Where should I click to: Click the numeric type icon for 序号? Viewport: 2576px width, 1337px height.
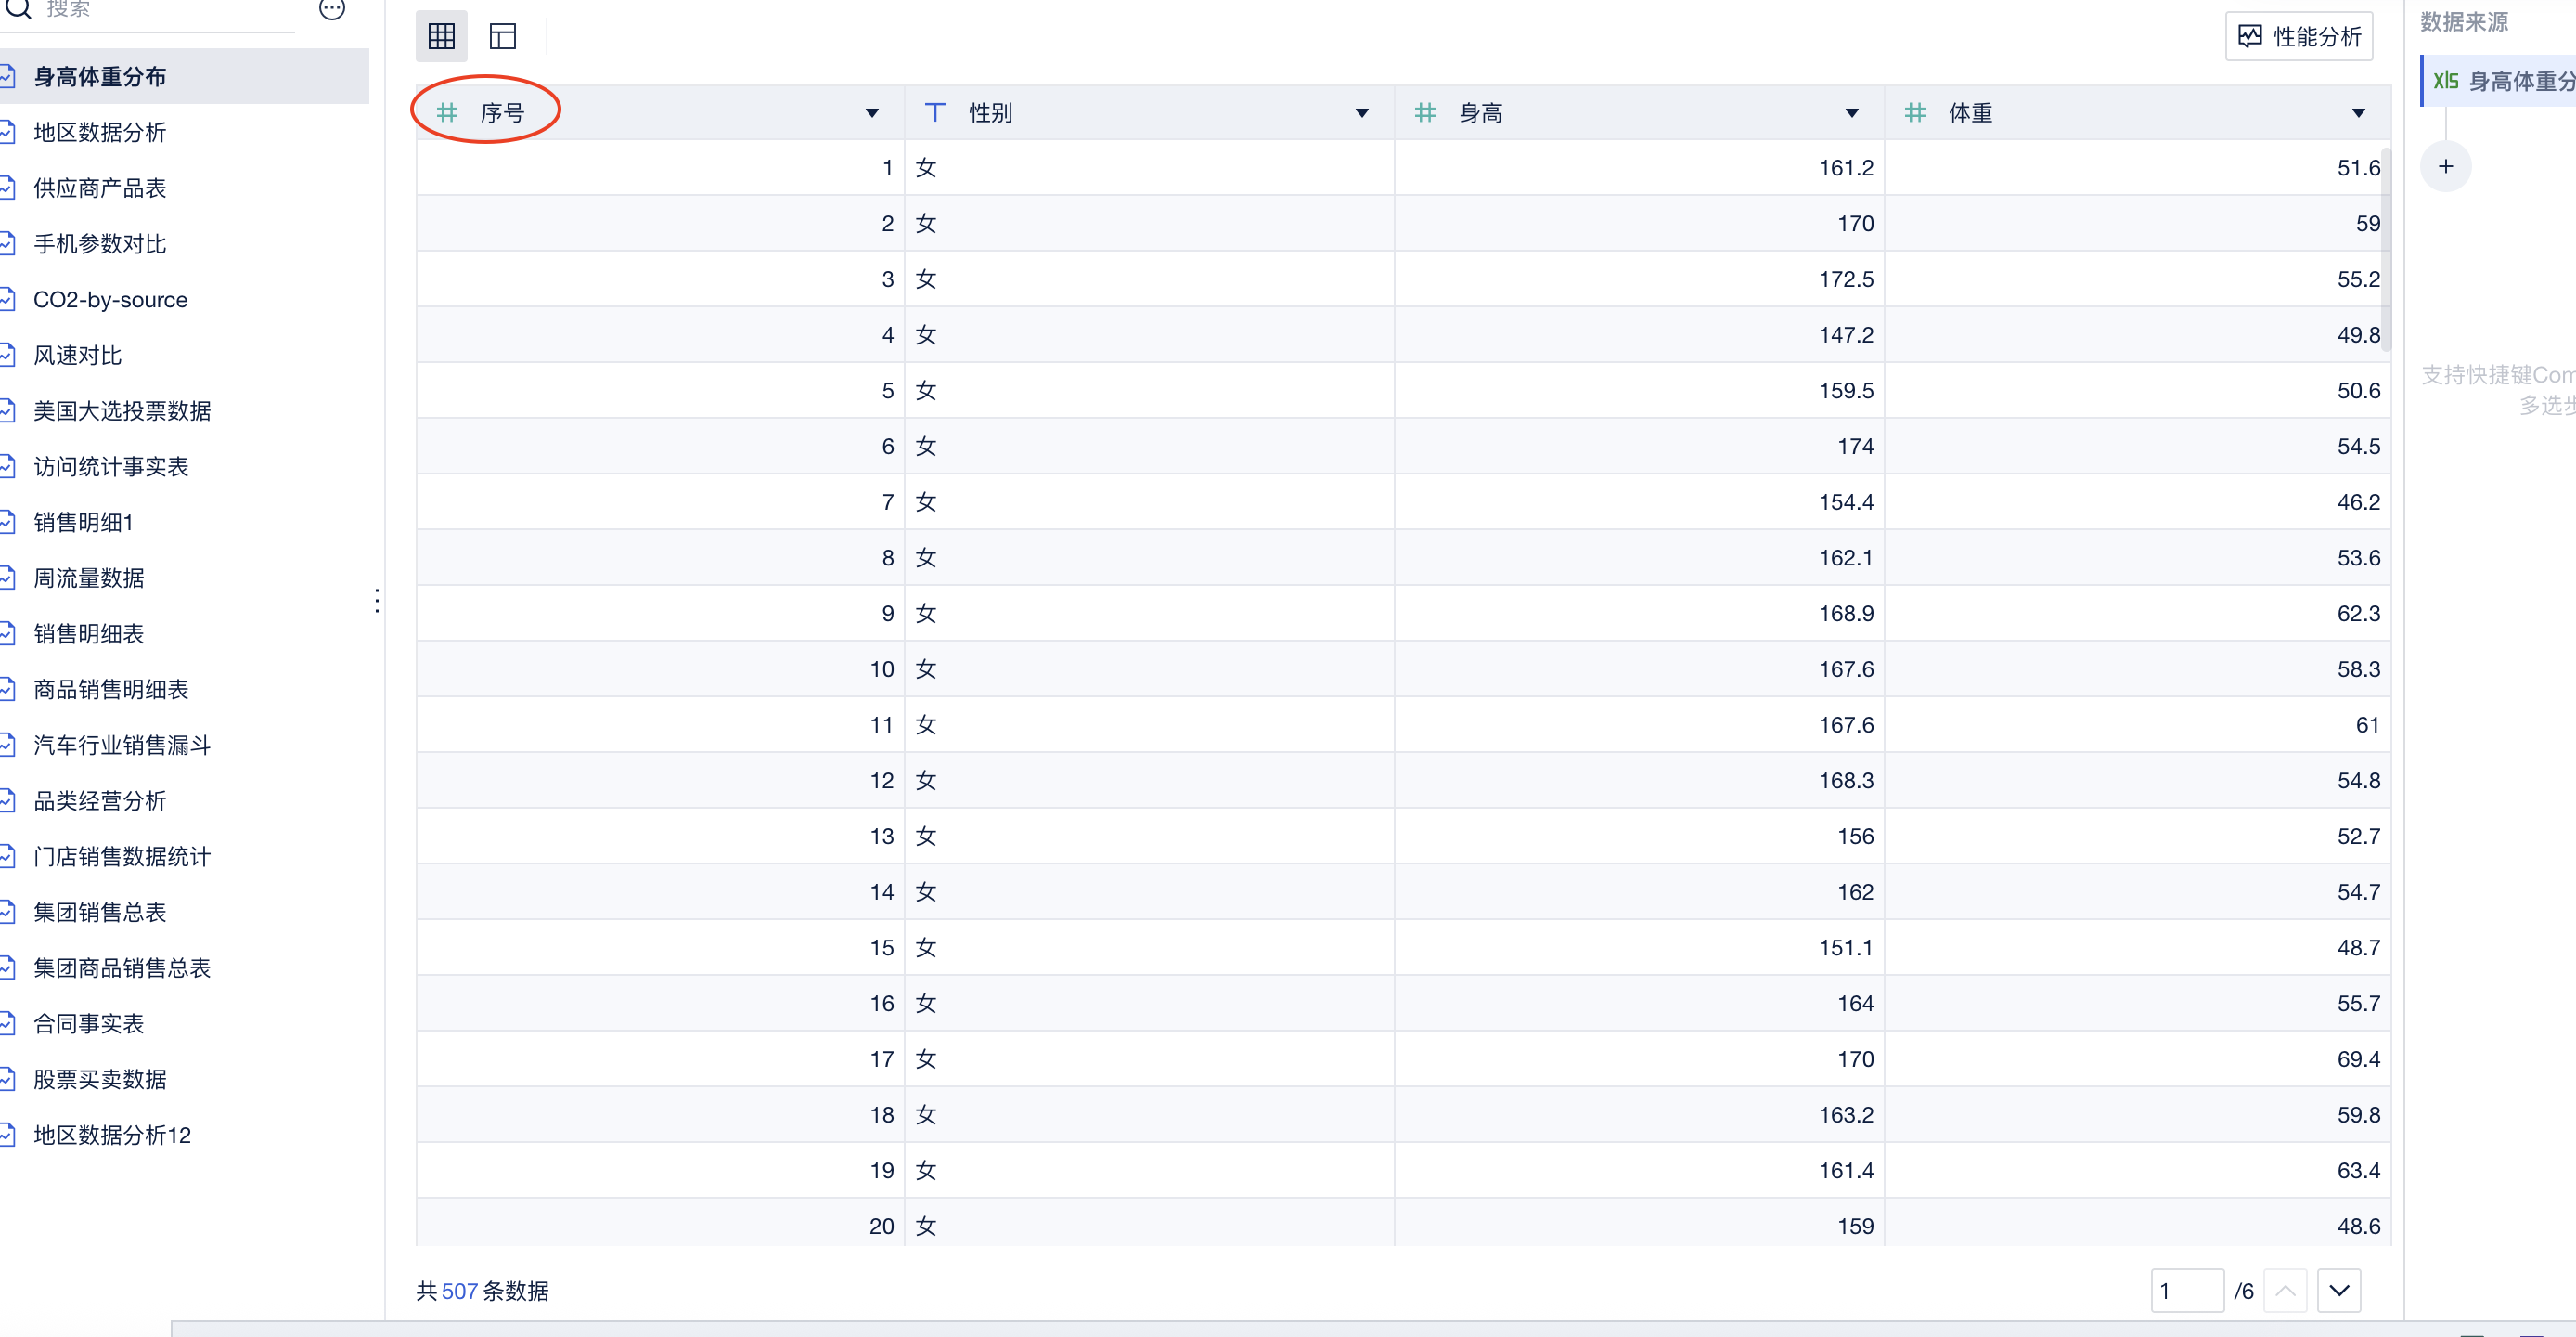447,113
